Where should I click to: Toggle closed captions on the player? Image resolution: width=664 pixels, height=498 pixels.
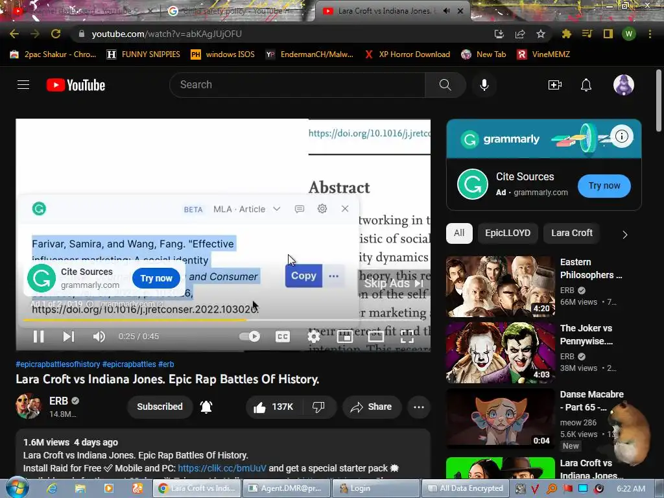click(283, 337)
